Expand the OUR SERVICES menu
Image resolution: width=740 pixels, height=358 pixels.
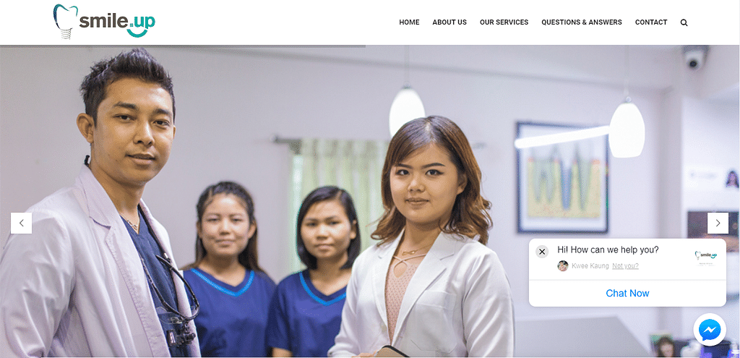click(504, 22)
